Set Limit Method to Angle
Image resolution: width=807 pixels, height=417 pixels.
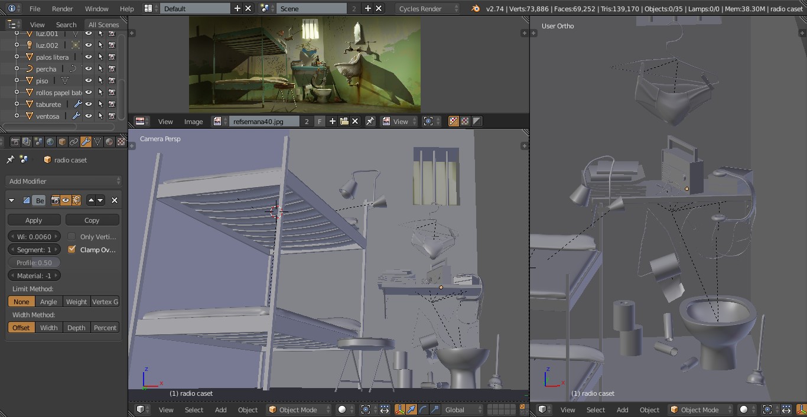click(48, 301)
